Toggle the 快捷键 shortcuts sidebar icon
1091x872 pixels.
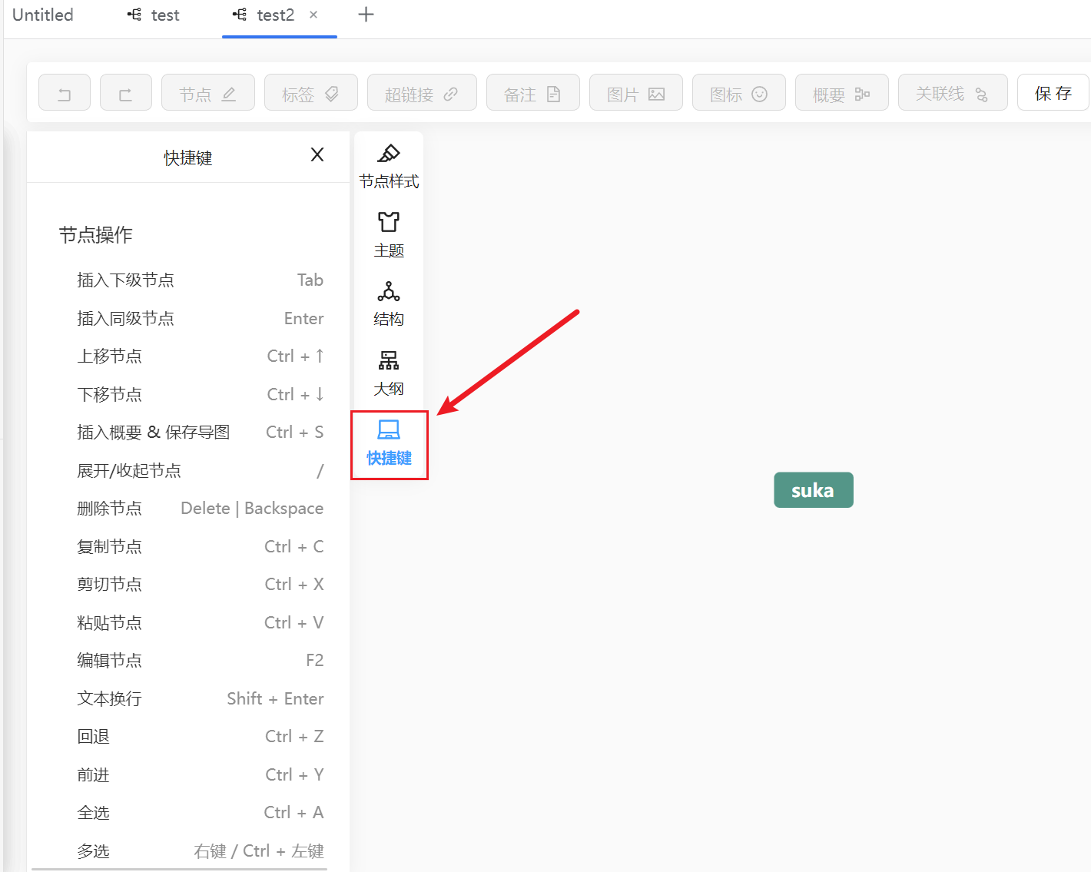pos(389,443)
